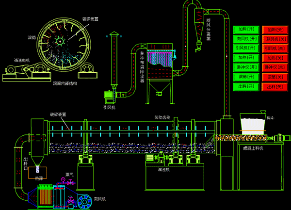The image size is (291, 210).
Task: Switch on the blower 鼓风机[开]
Action: [x=246, y=39]
